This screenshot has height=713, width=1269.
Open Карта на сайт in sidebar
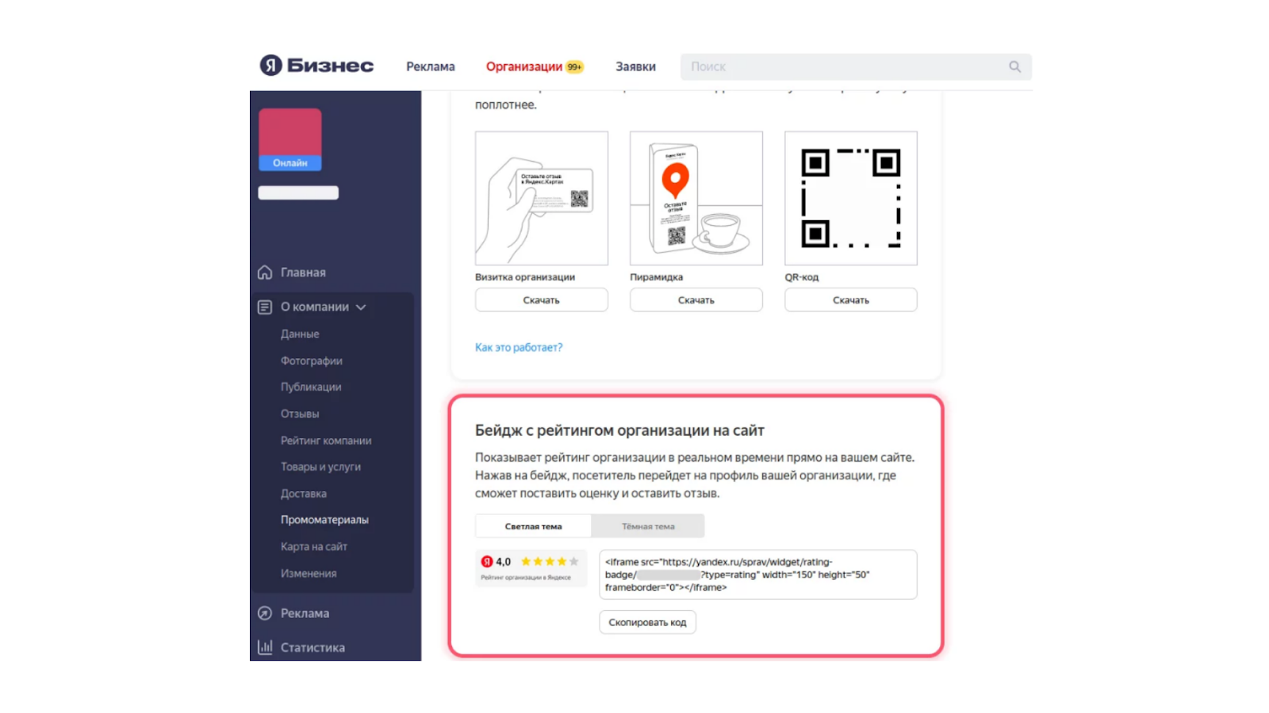[x=314, y=547]
